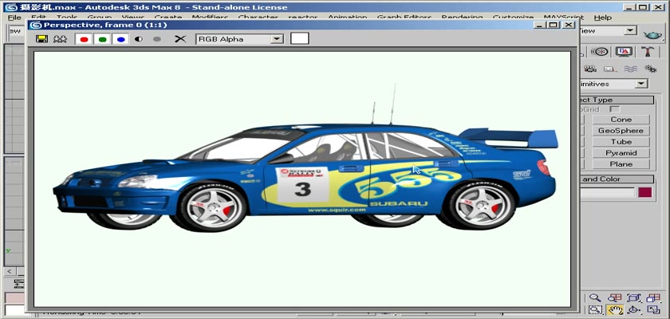Select the Helpers category icon

pos(609,69)
